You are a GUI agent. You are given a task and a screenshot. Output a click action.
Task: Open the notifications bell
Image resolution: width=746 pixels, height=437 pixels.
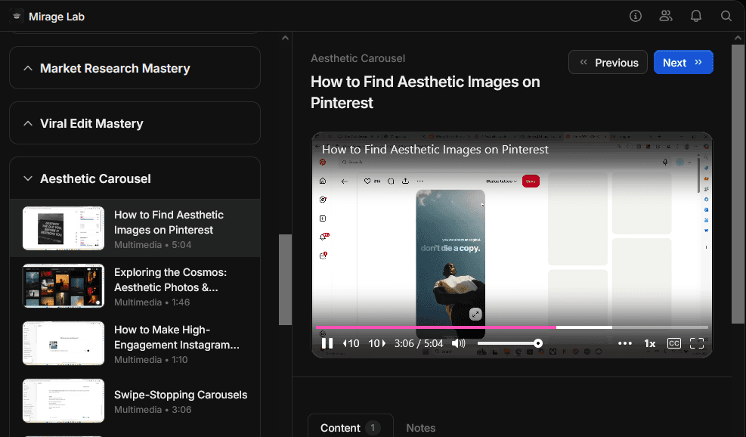point(696,16)
